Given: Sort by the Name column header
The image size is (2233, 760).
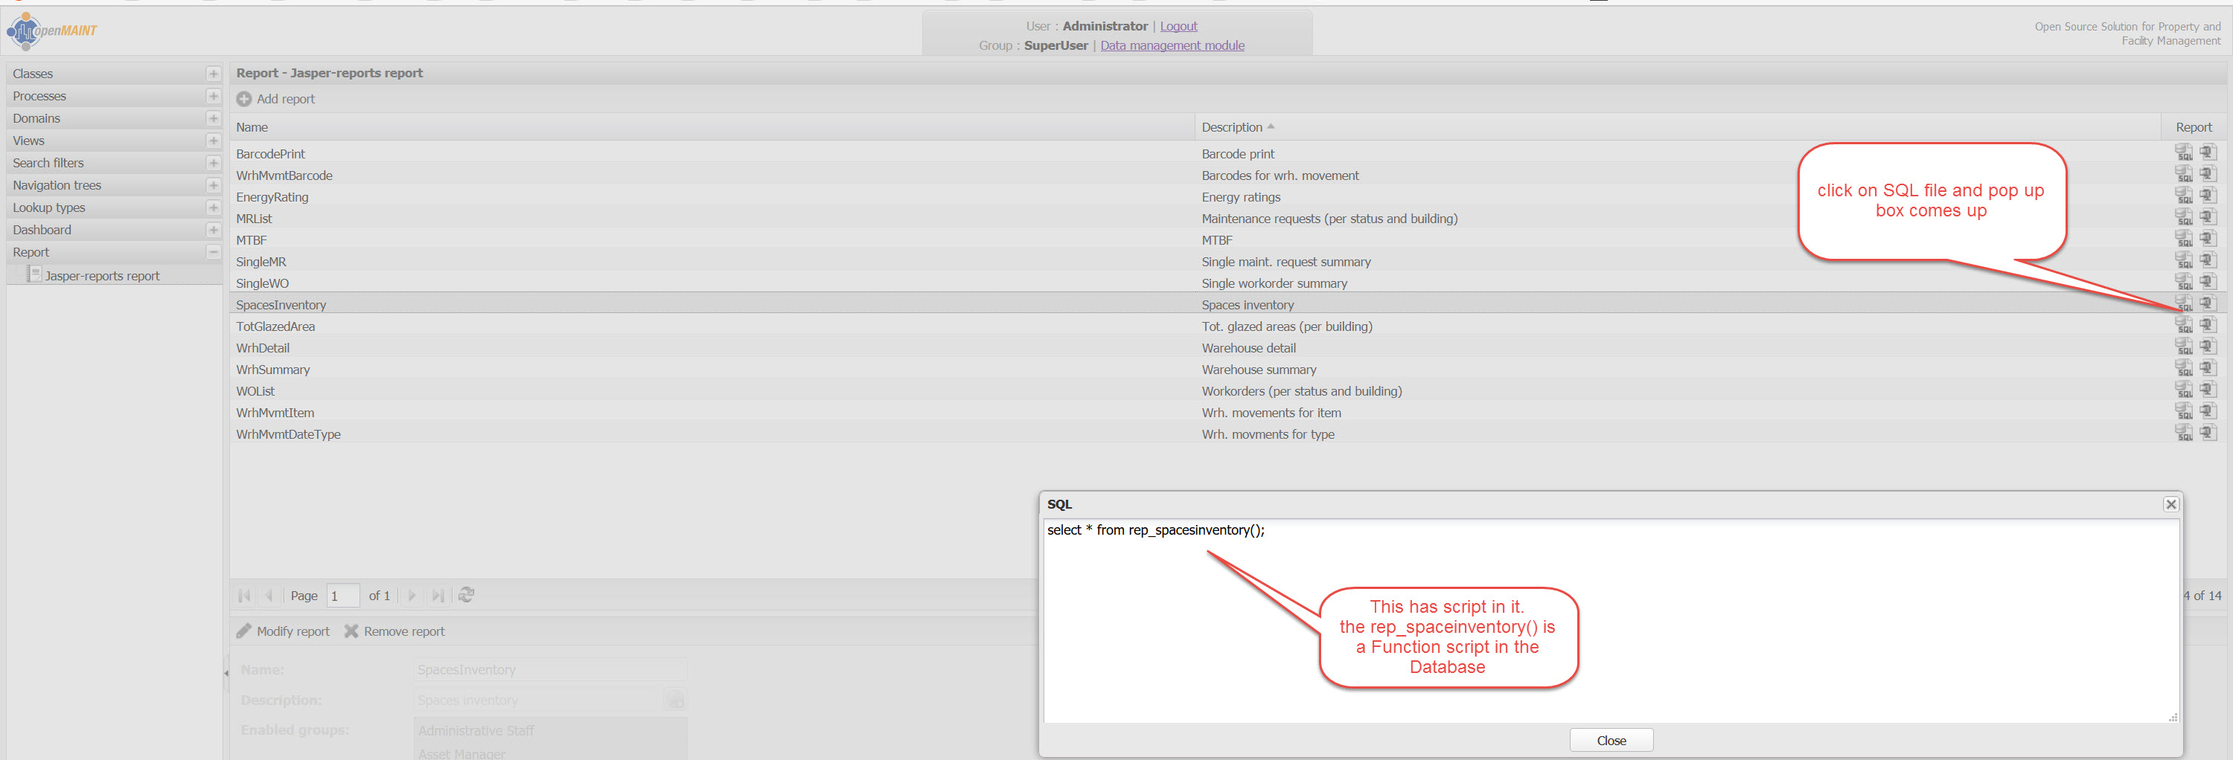Looking at the screenshot, I should point(252,127).
